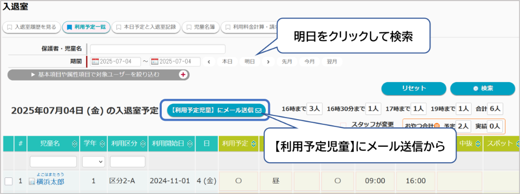Expand 基本項目や属性項目で対象ユーザーを絞り込む

tap(98, 75)
